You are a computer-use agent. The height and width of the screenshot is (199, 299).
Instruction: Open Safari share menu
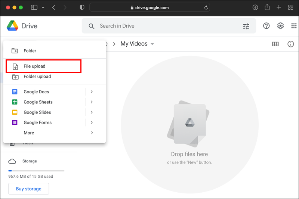click(x=267, y=7)
